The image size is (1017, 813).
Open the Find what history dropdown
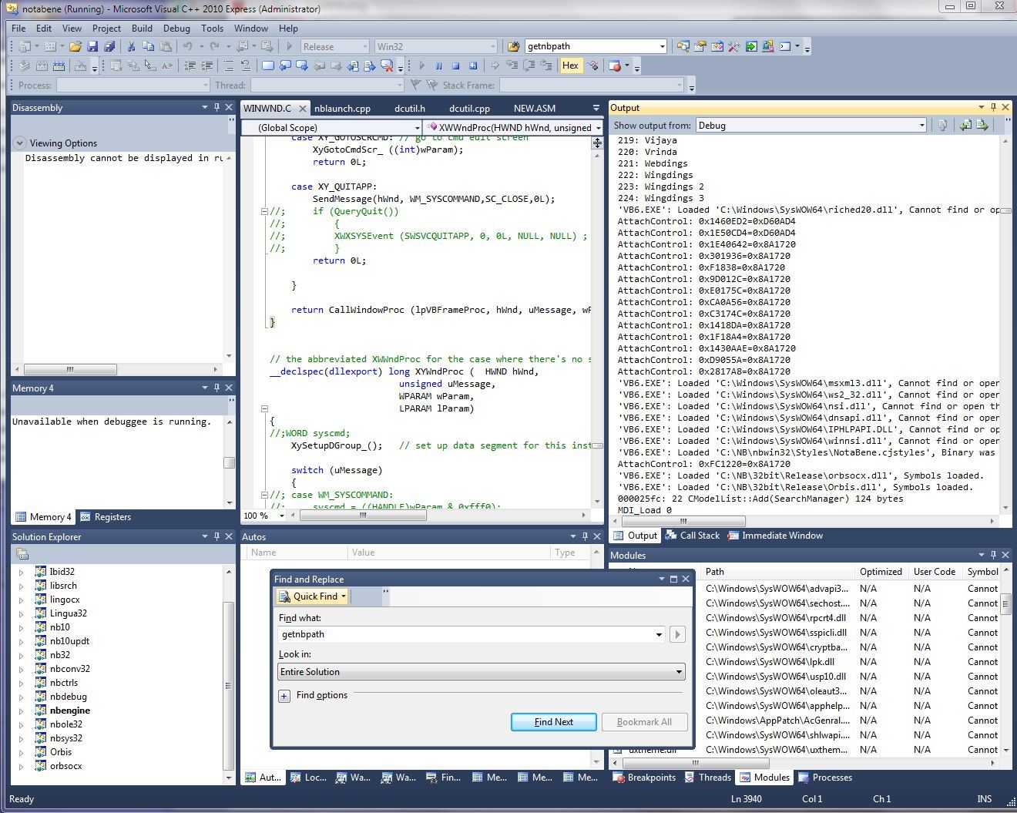tap(659, 634)
